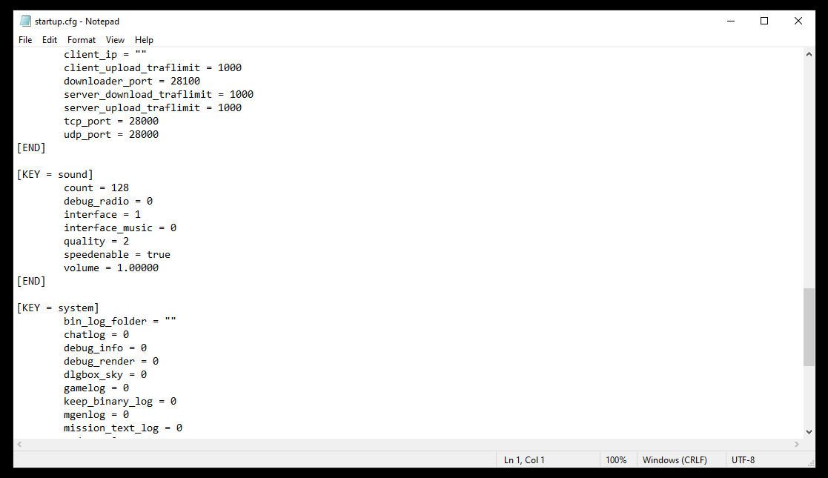Click the downloader_port = 28100 line
Image resolution: width=828 pixels, height=478 pixels.
pos(132,82)
